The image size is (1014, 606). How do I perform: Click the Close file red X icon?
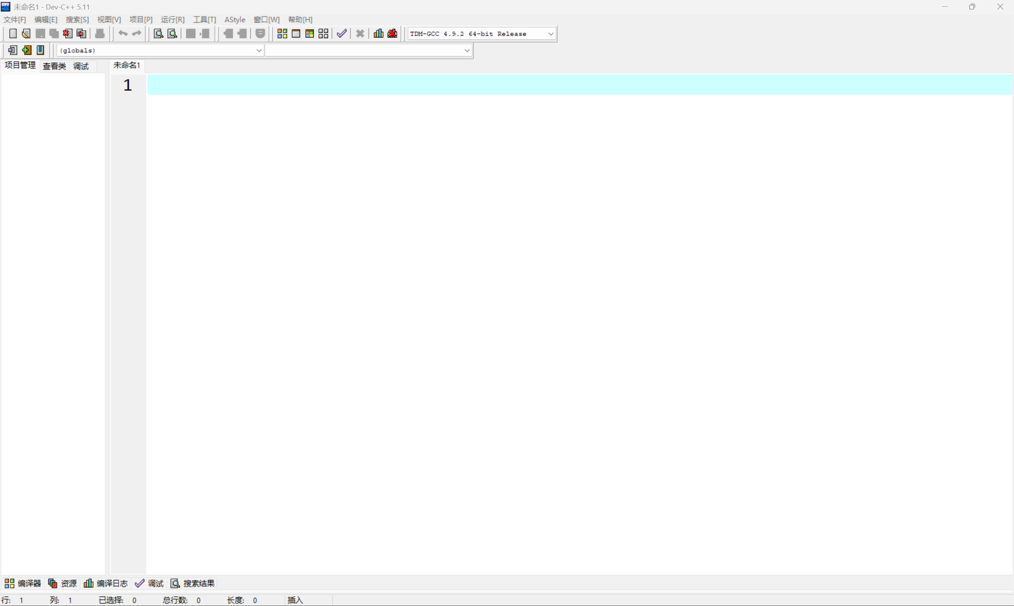pos(68,33)
